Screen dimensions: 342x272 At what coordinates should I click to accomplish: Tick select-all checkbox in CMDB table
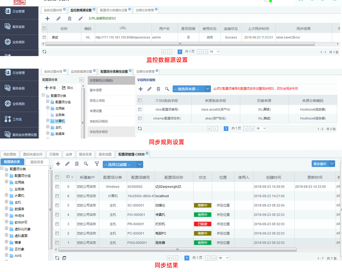point(57,177)
